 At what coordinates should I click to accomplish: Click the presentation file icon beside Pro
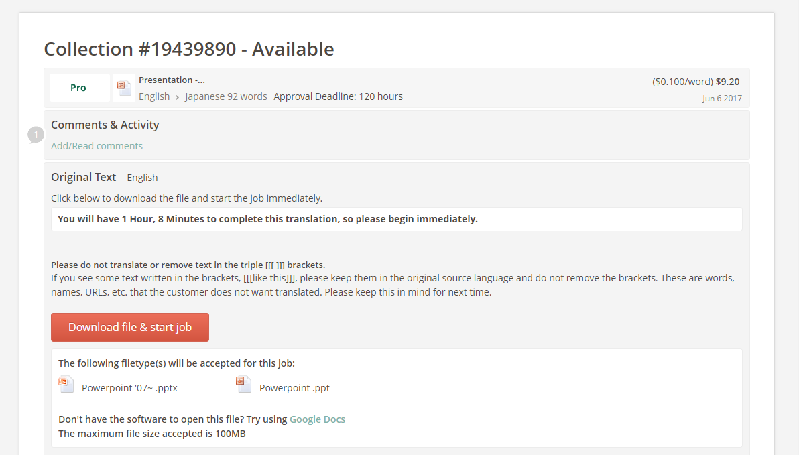124,88
